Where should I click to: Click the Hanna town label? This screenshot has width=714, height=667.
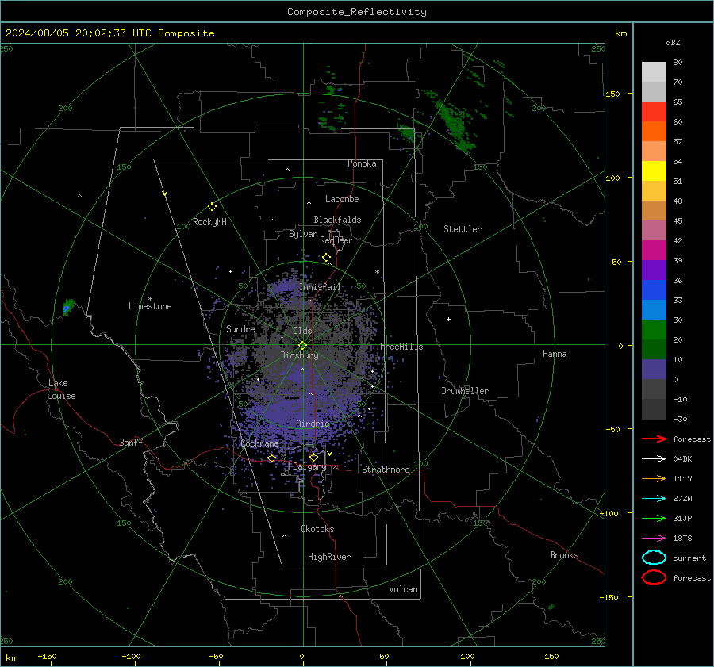point(555,354)
